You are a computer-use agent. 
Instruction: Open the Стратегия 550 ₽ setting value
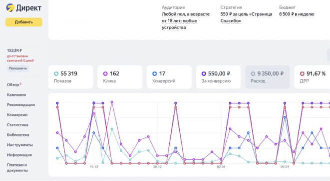[246, 17]
